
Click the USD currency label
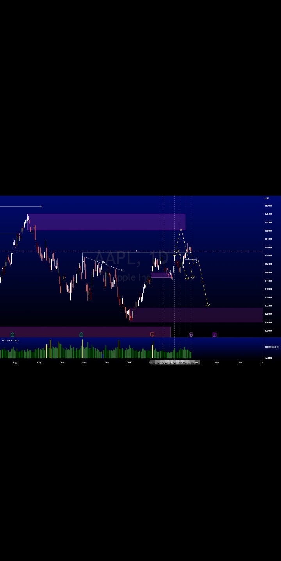[267, 198]
